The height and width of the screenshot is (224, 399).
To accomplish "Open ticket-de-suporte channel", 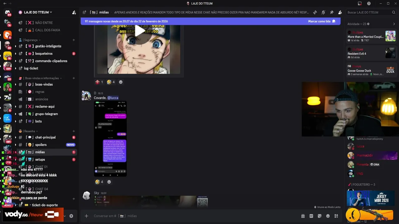I will (x=47, y=205).
